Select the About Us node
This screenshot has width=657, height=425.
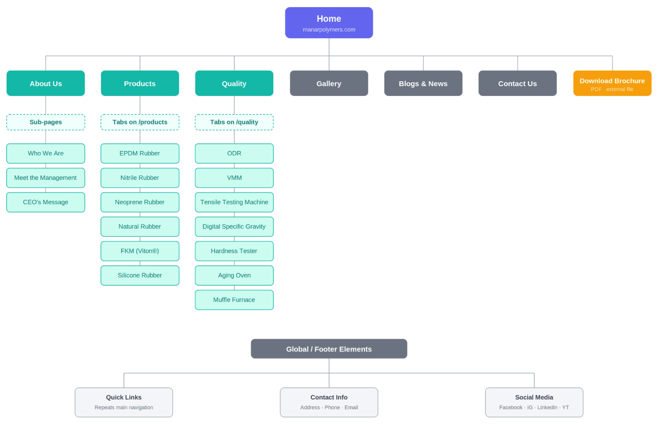(45, 83)
